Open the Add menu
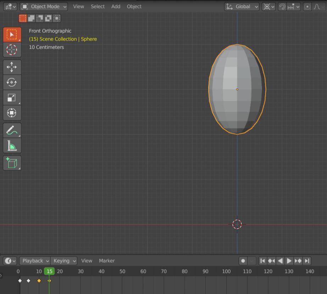 coord(116,6)
